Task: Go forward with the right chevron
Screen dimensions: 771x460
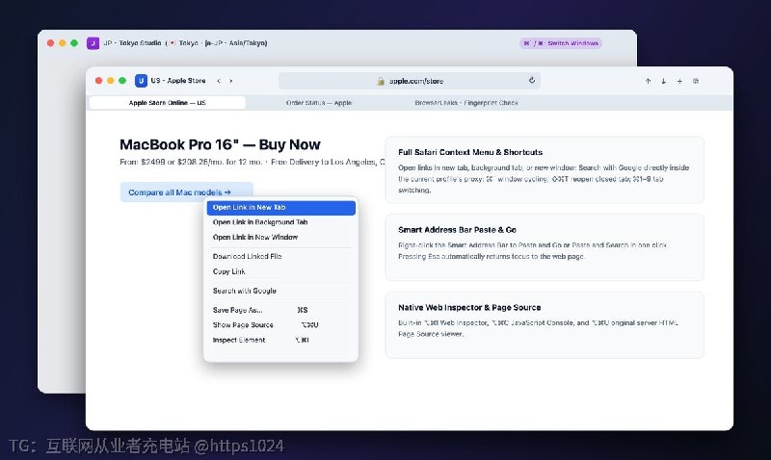Action: click(x=231, y=81)
